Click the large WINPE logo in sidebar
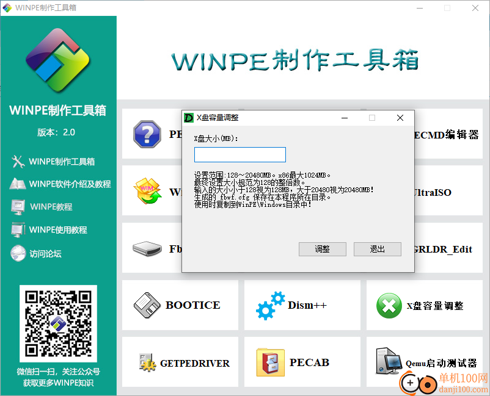The image size is (490, 396). click(58, 60)
